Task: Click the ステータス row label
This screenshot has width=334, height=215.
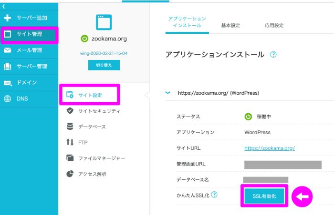Action: tap(188, 117)
